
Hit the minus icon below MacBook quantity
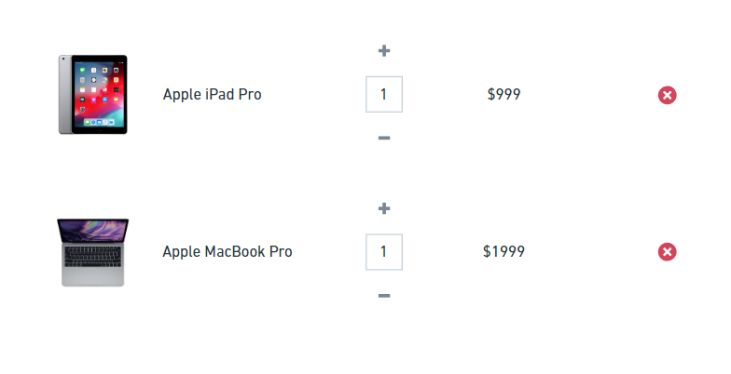pos(384,296)
